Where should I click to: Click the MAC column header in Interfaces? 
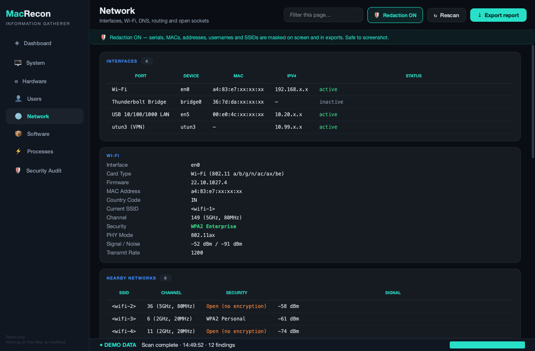click(x=238, y=76)
